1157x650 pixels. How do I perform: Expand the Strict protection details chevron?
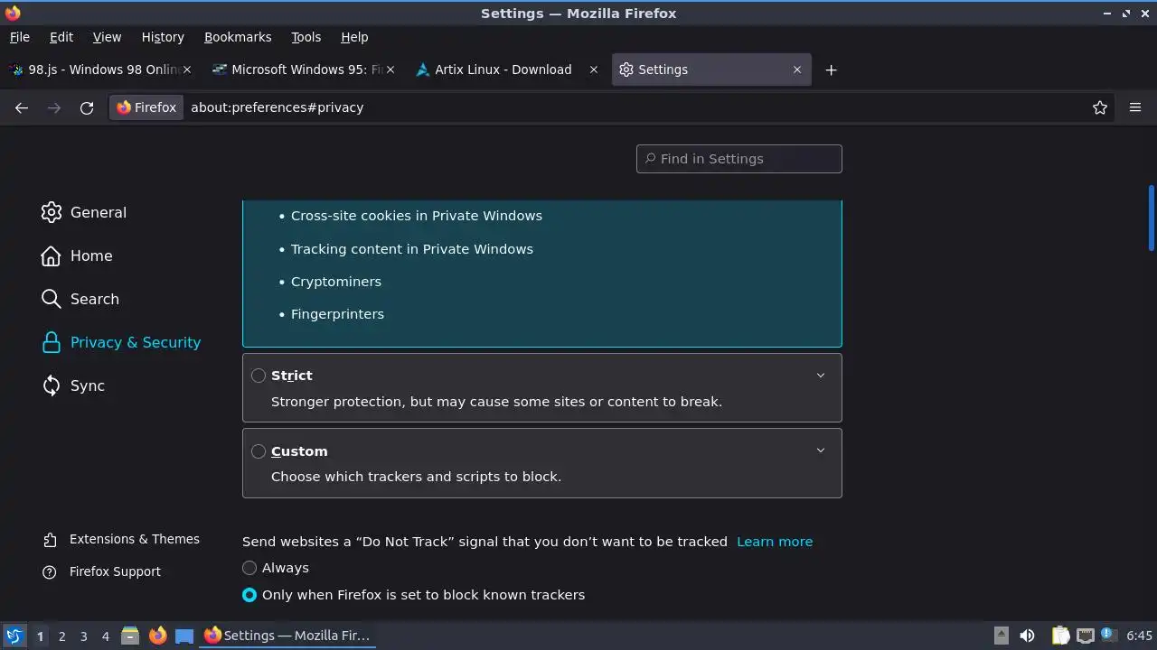[x=821, y=376]
